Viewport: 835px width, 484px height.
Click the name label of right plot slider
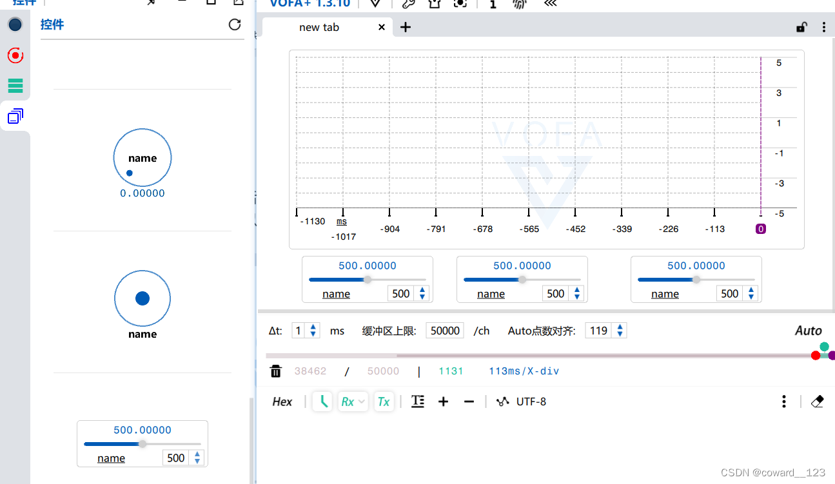pos(665,294)
